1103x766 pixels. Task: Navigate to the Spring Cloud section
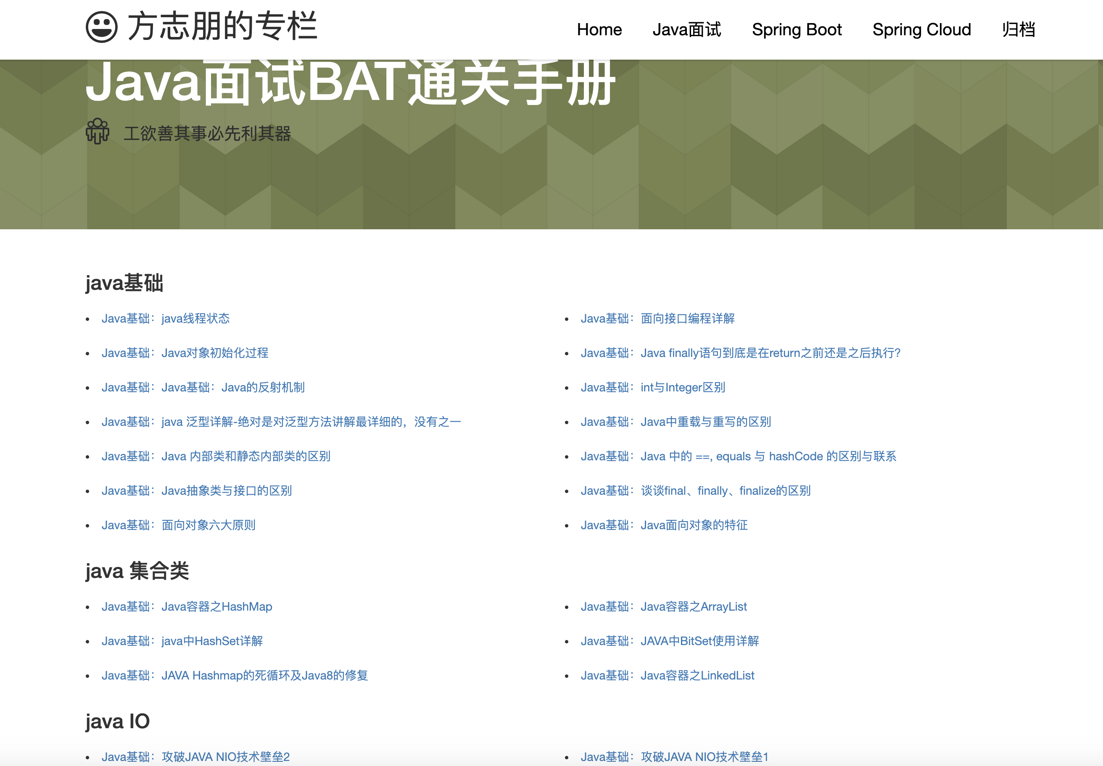pyautogui.click(x=921, y=30)
